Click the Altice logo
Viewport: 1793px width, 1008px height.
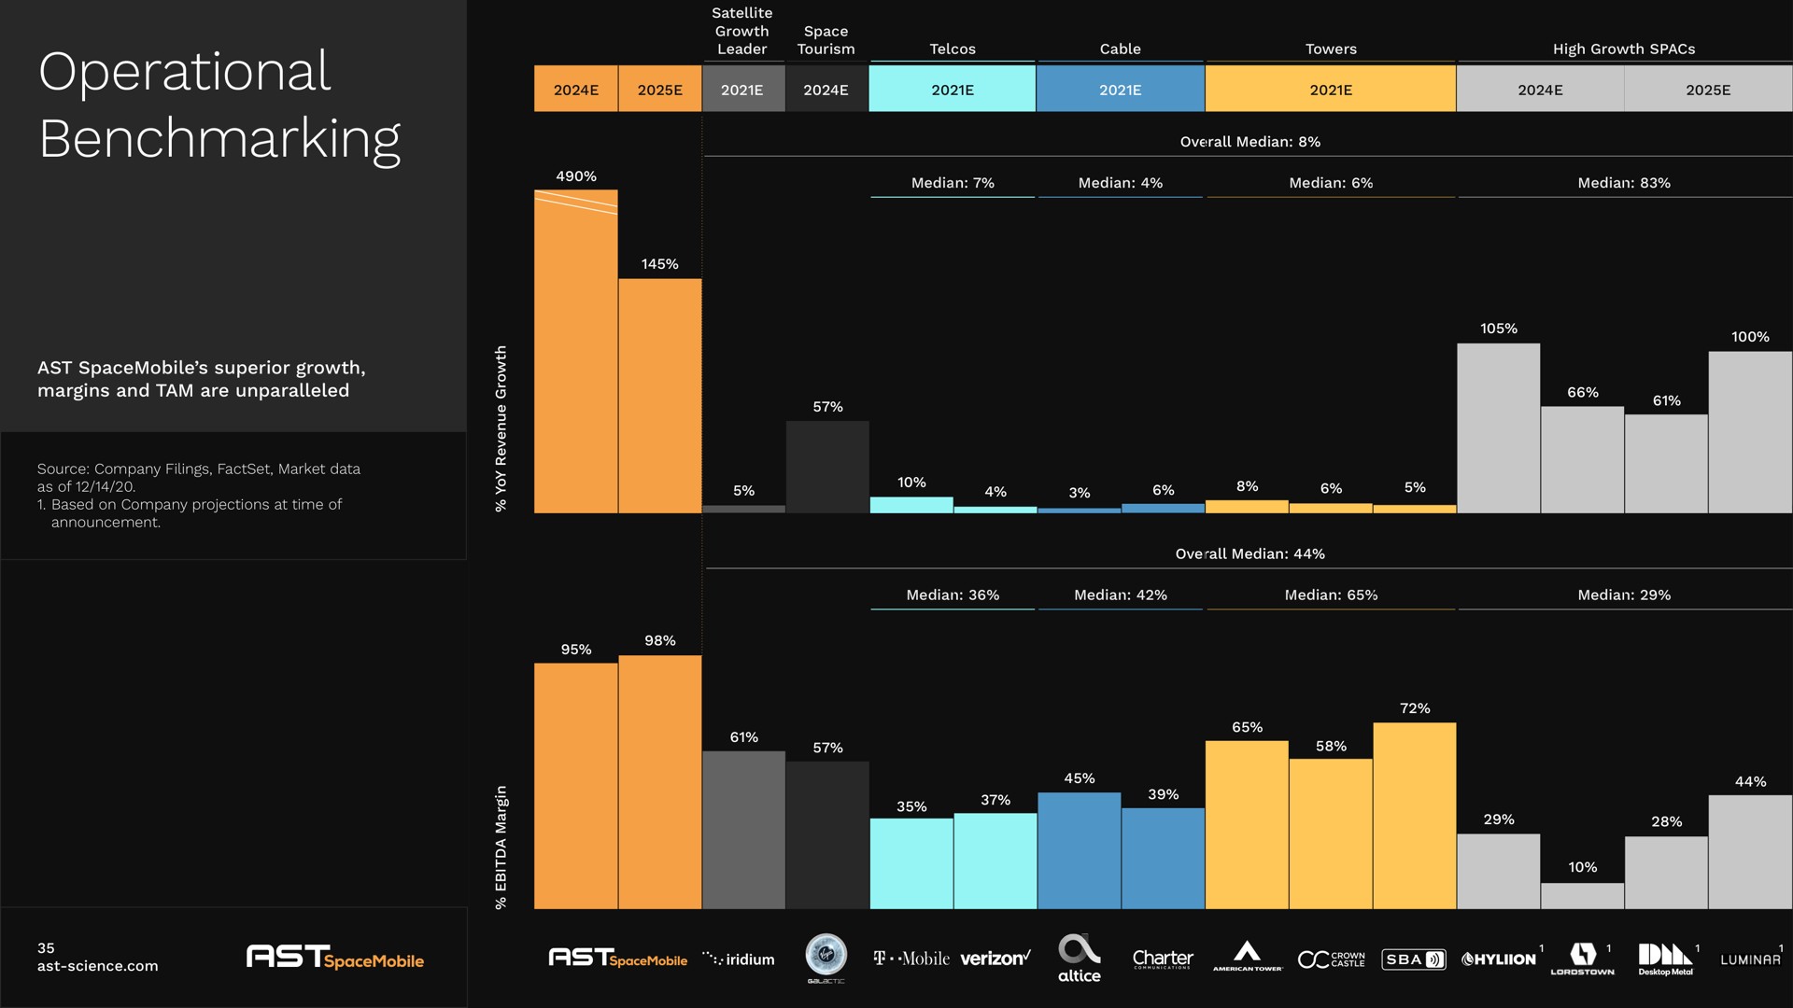[1080, 959]
